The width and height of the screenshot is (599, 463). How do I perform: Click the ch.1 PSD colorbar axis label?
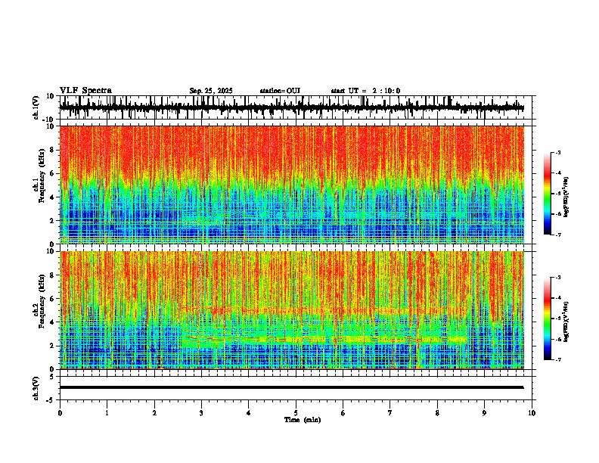click(x=566, y=197)
